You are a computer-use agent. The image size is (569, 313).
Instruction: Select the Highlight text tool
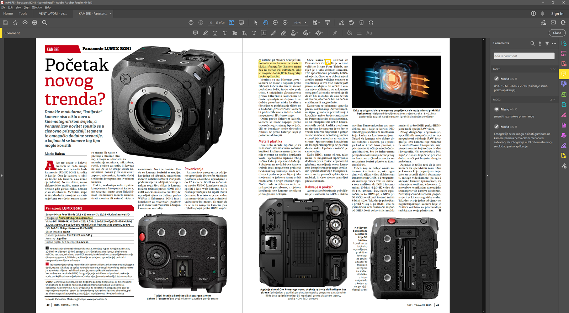coord(205,33)
